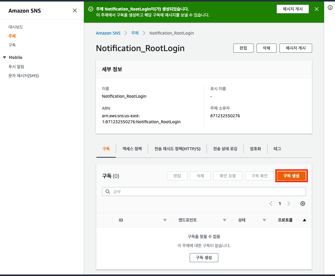Click the Amazon SNS sidebar title
This screenshot has width=335, height=276.
point(24,11)
